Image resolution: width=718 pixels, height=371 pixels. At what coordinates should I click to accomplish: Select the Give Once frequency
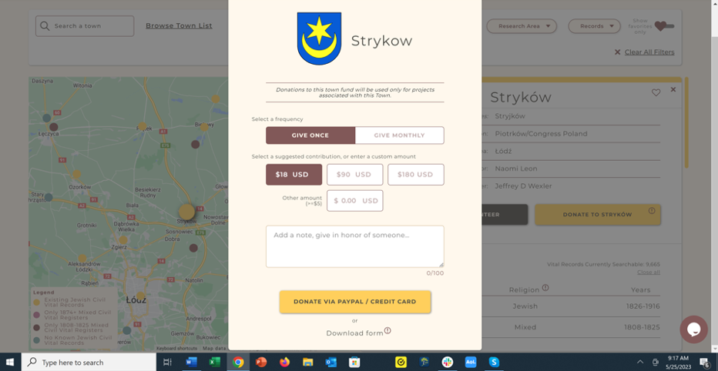pos(310,135)
